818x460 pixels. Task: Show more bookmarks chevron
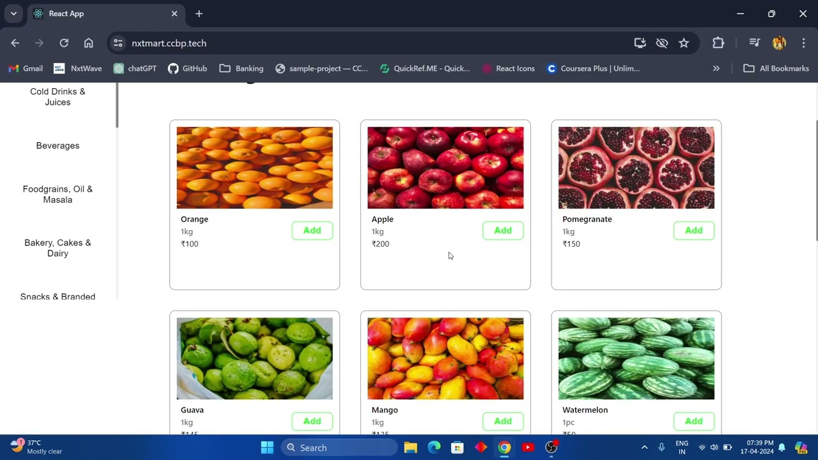[716, 68]
